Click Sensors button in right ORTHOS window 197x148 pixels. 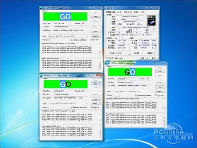(160, 82)
